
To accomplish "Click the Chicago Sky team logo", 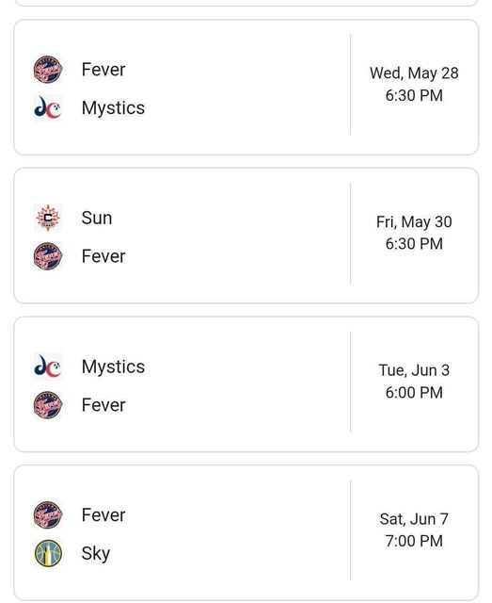I will click(48, 553).
